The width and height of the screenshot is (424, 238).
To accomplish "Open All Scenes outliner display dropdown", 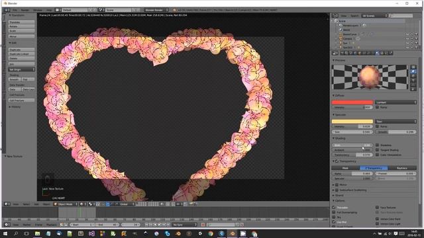I will click(x=374, y=16).
